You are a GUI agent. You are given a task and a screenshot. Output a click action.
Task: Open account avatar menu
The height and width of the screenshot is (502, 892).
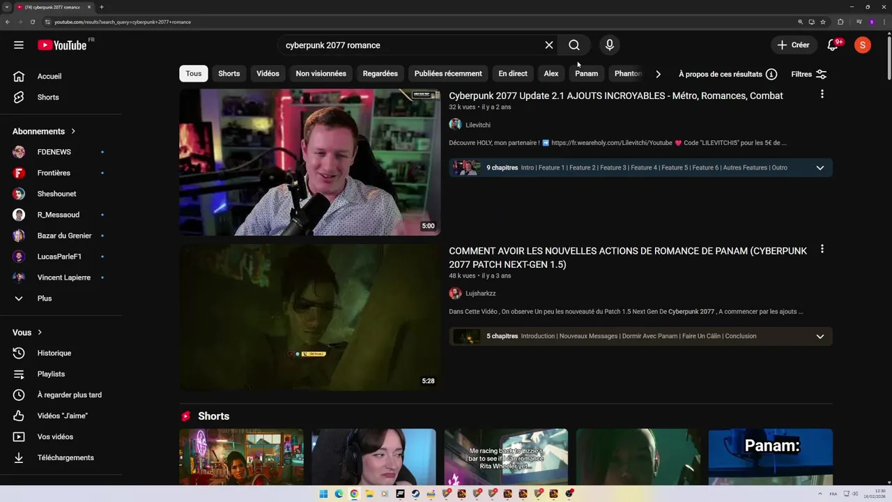(863, 45)
